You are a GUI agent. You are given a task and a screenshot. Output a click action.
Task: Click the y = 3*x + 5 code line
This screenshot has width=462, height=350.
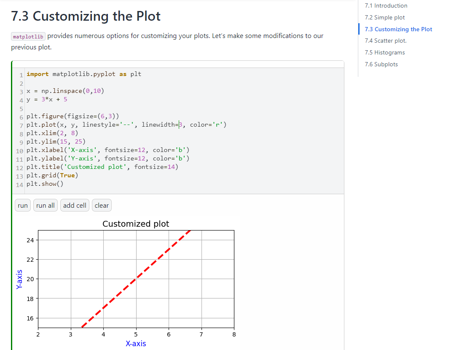coord(47,100)
